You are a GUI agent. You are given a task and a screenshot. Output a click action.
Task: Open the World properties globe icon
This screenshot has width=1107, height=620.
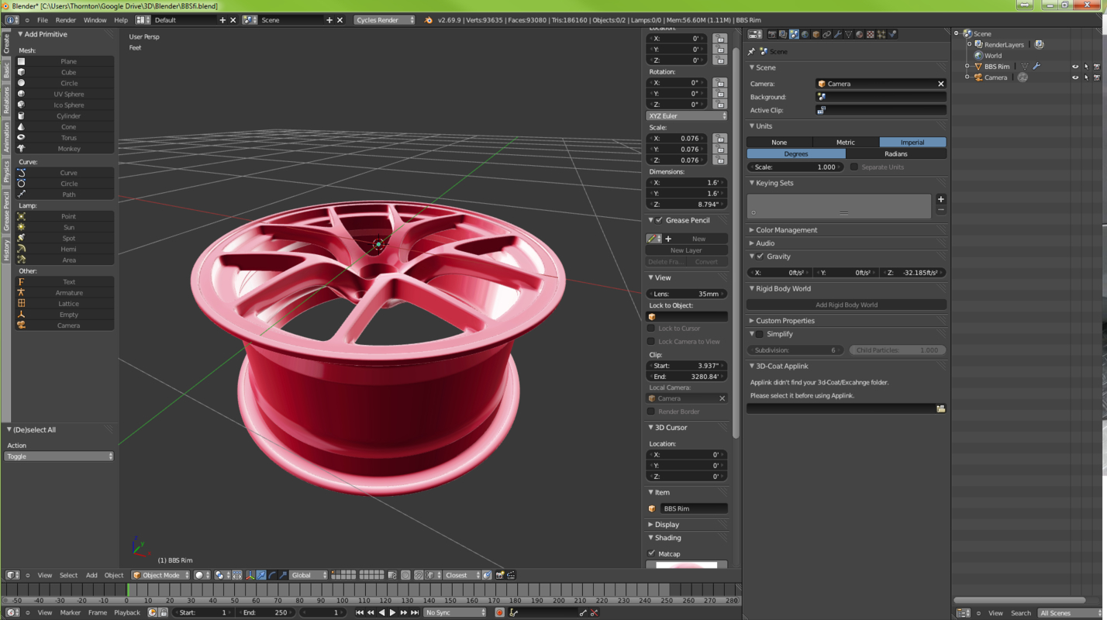pyautogui.click(x=805, y=34)
